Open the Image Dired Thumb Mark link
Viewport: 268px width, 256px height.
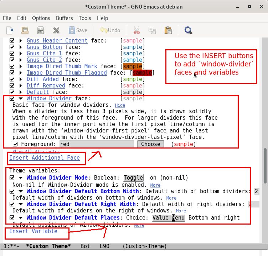pyautogui.click(x=62, y=66)
